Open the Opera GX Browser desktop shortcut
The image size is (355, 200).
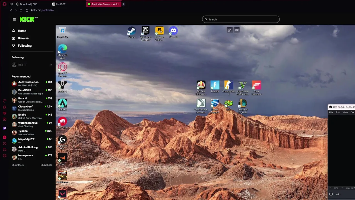[62, 70]
